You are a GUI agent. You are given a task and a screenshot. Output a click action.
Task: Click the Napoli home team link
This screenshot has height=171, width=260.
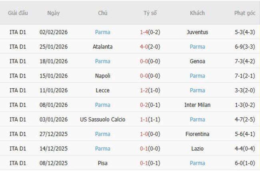[x=102, y=76]
